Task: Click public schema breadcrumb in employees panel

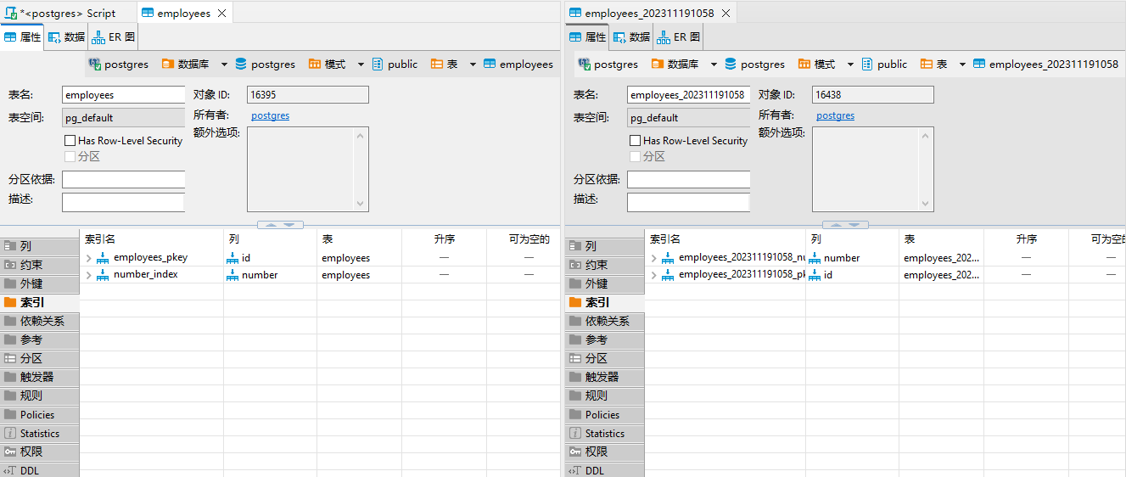Action: coord(395,64)
